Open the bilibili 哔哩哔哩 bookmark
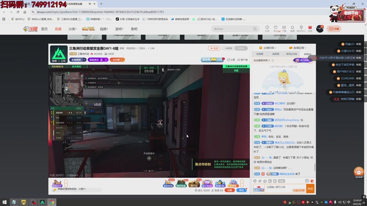The image size is (367, 206). click(x=99, y=19)
